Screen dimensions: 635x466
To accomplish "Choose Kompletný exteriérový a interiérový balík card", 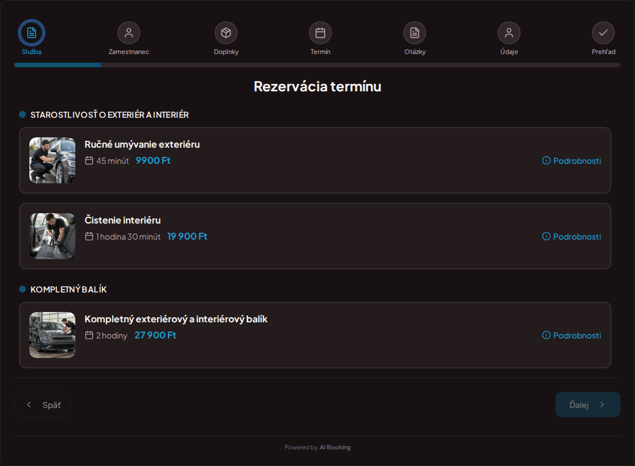I will [315, 335].
